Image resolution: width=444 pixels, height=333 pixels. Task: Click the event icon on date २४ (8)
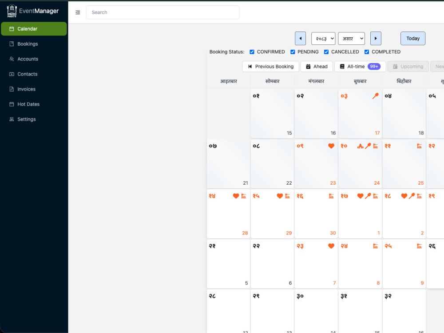(376, 246)
